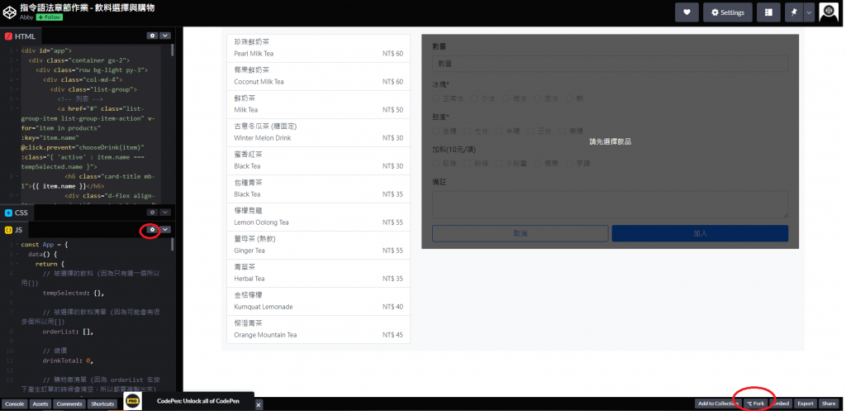Select the 去冰 ice radio option
846x411 pixels.
pyautogui.click(x=537, y=99)
